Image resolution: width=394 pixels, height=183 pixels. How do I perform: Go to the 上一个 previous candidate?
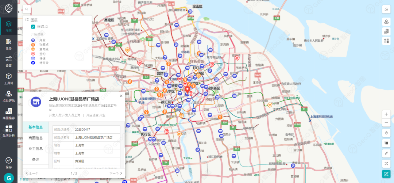point(32,174)
